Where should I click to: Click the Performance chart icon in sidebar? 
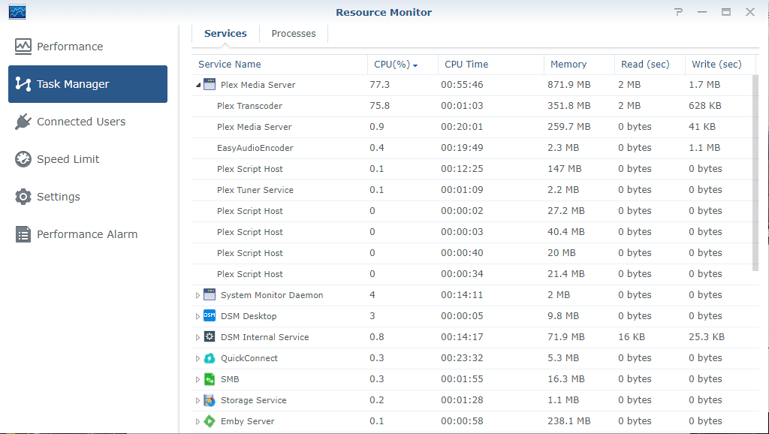[x=23, y=47]
